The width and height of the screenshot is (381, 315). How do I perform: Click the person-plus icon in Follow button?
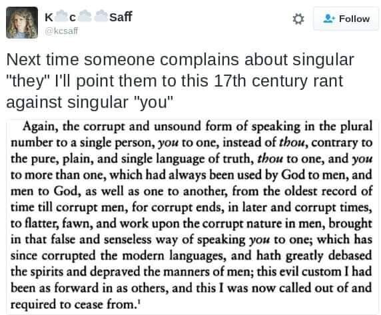coord(329,19)
